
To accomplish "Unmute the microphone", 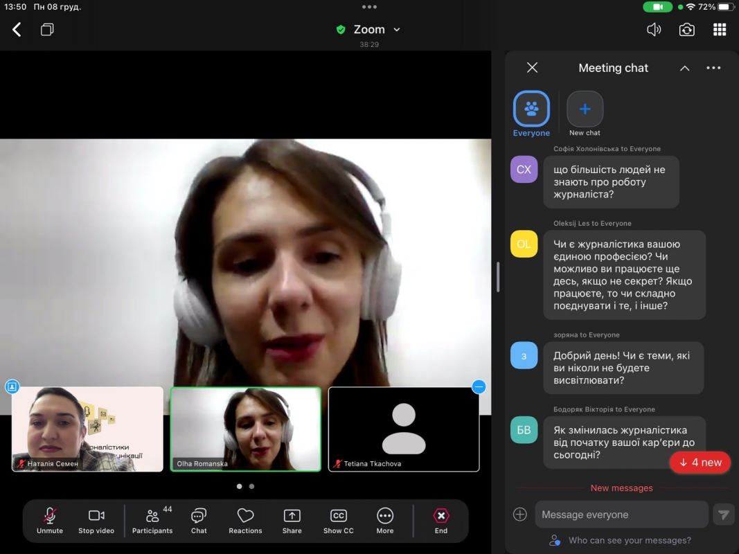I will [x=50, y=521].
